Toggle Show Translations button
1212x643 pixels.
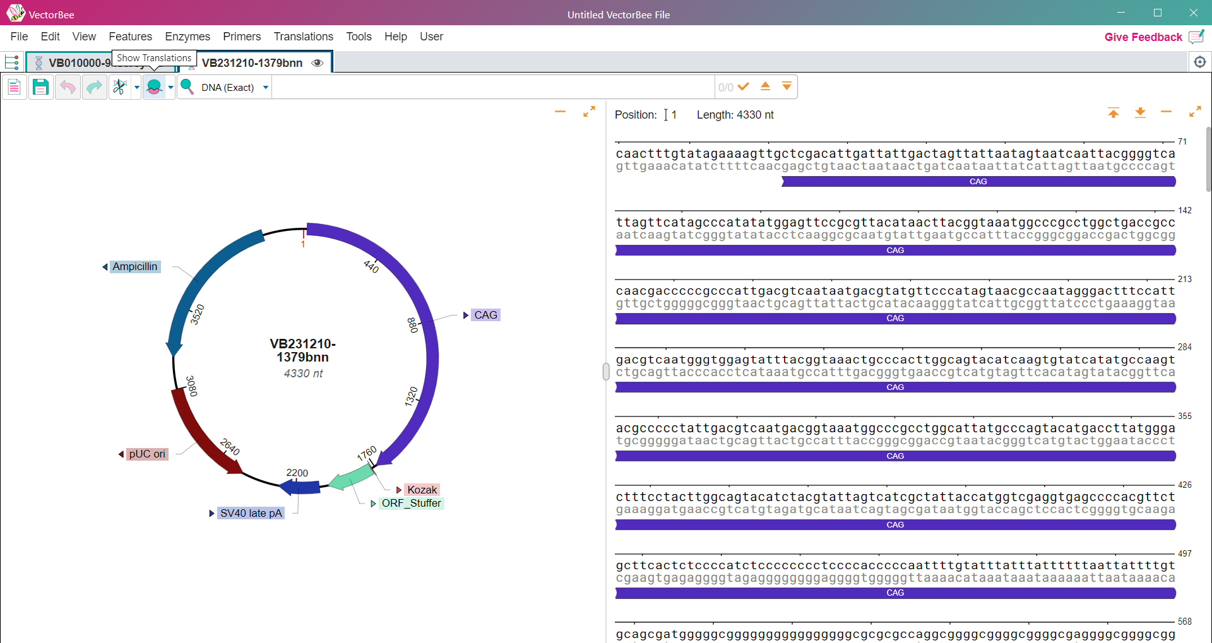[x=154, y=87]
